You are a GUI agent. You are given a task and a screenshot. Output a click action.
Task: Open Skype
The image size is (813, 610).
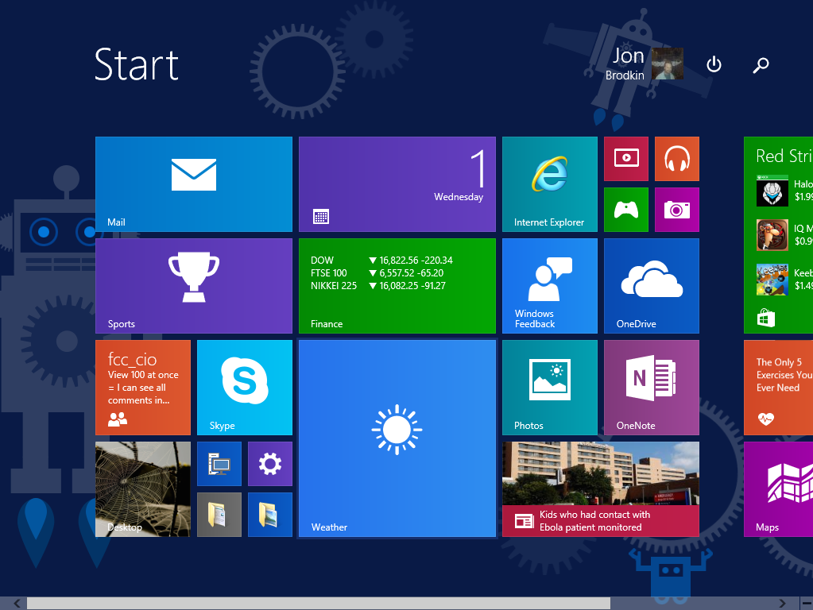point(244,387)
